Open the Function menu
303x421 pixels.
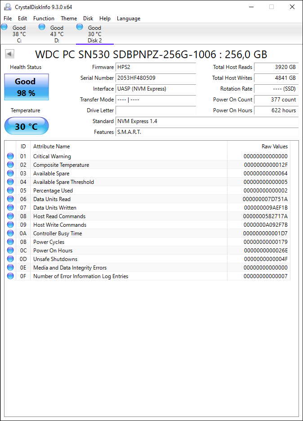pyautogui.click(x=44, y=18)
